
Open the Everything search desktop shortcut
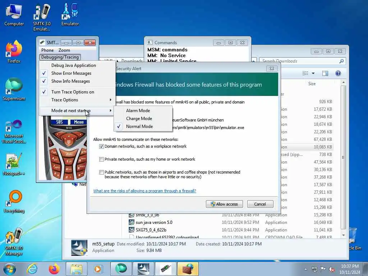[x=14, y=202]
